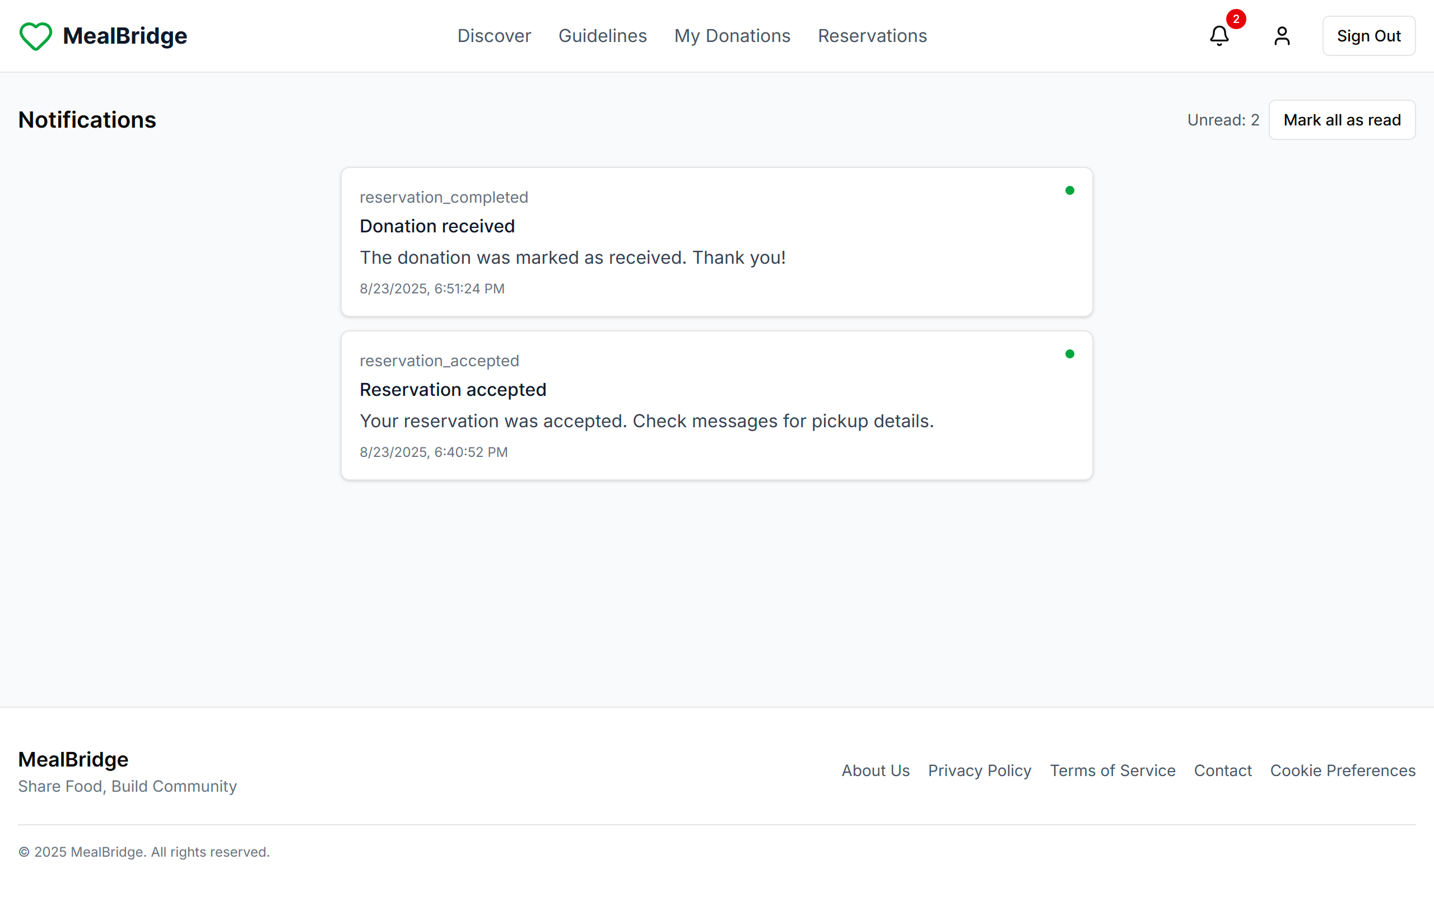The image size is (1434, 897).
Task: Click the red unread count badge
Action: pos(1236,19)
